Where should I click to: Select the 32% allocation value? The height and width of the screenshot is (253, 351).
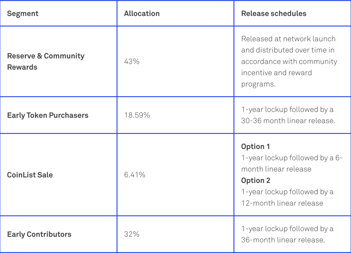132,234
